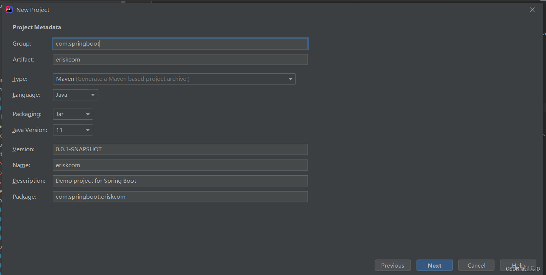Click the Project Metadata heading area

point(37,27)
